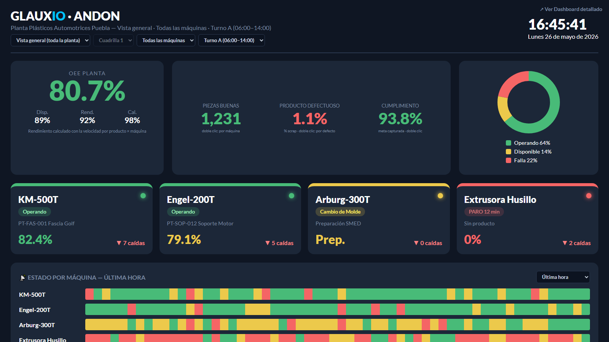Expand the Última hora time range selector
The height and width of the screenshot is (342, 609).
(563, 277)
